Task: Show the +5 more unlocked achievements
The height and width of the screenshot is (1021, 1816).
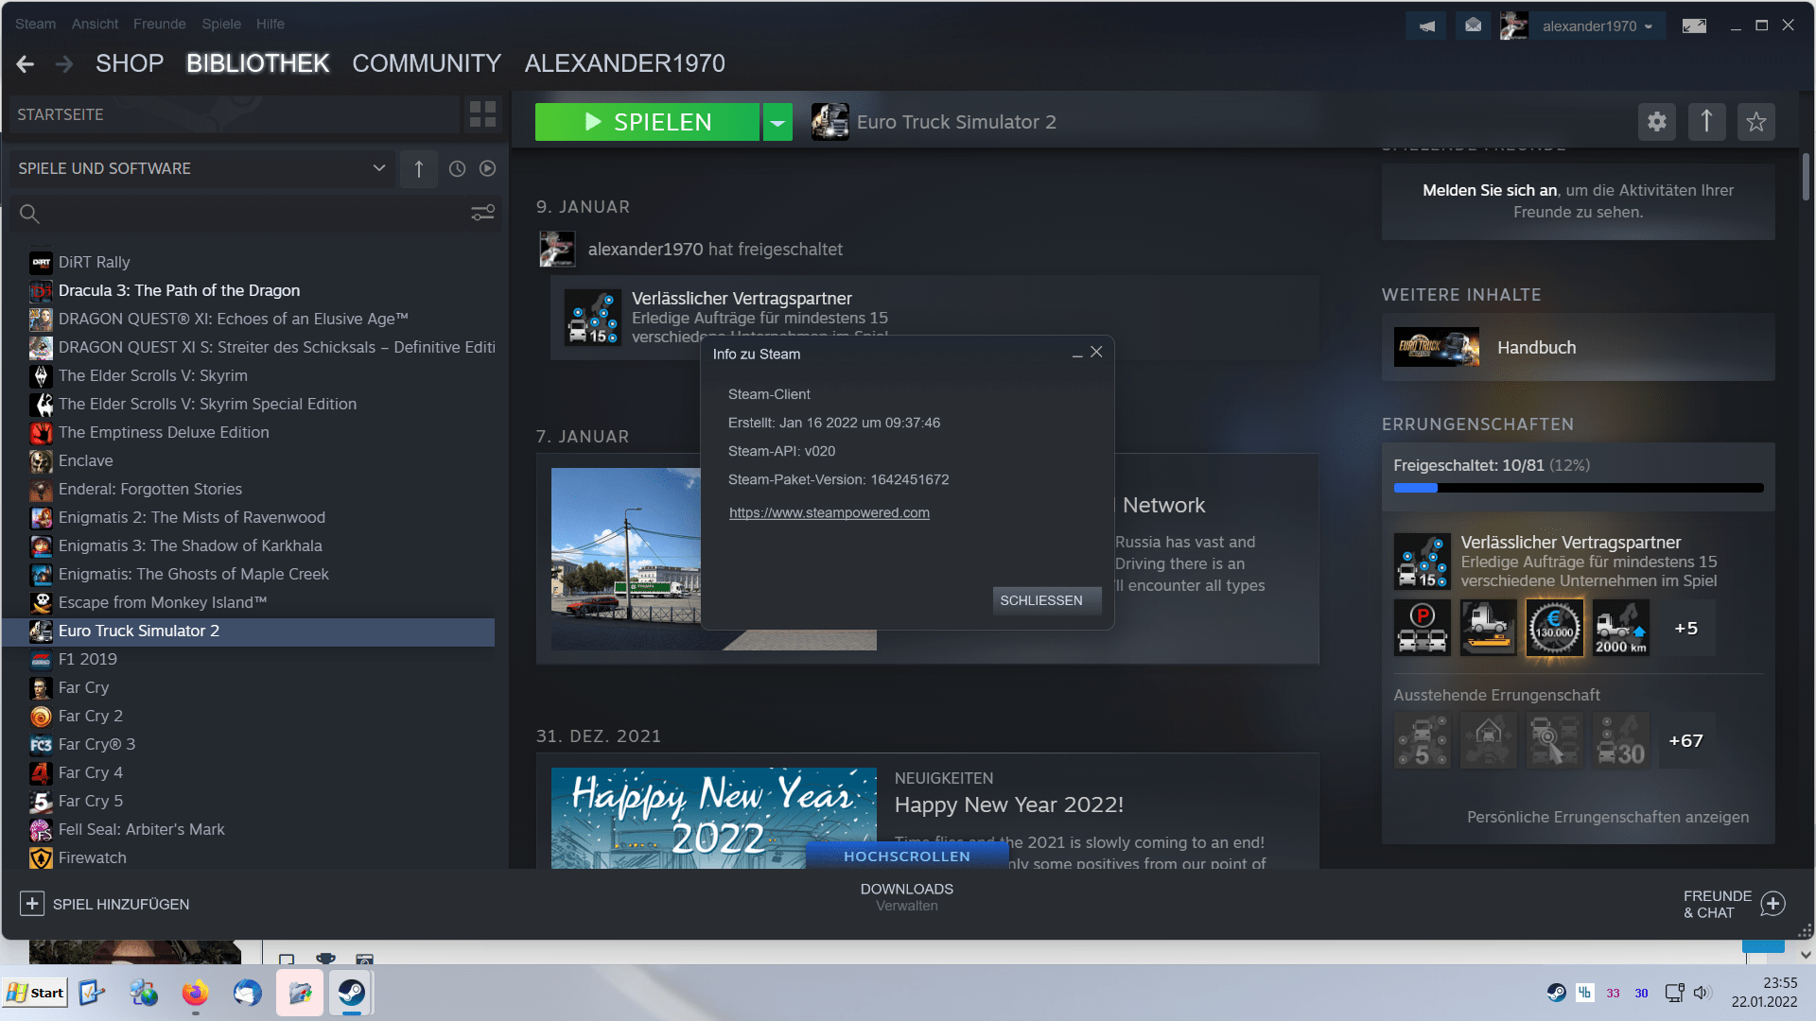Action: (1685, 628)
